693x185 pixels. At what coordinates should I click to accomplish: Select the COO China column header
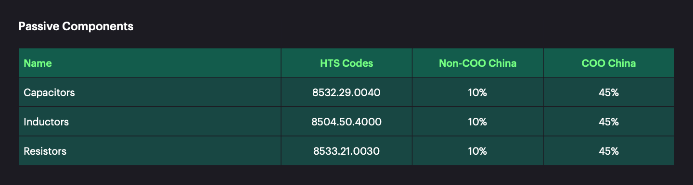[x=609, y=63]
